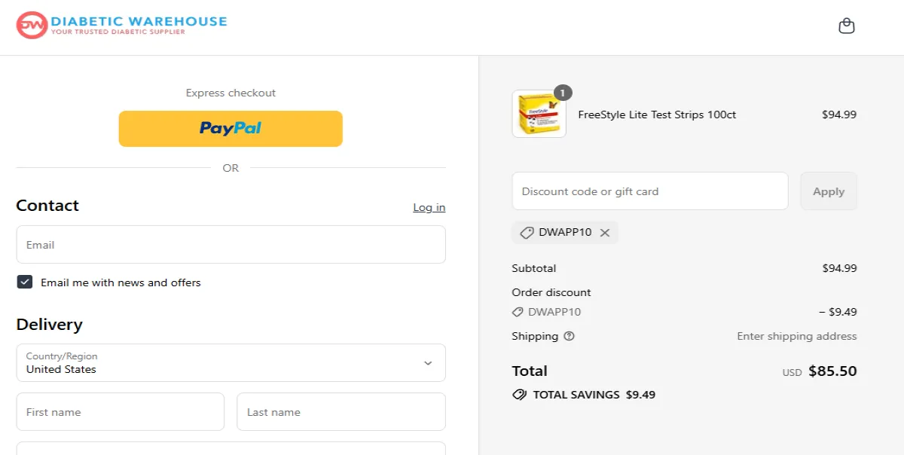This screenshot has width=904, height=455.
Task: Open the Log in link
Action: click(x=429, y=207)
